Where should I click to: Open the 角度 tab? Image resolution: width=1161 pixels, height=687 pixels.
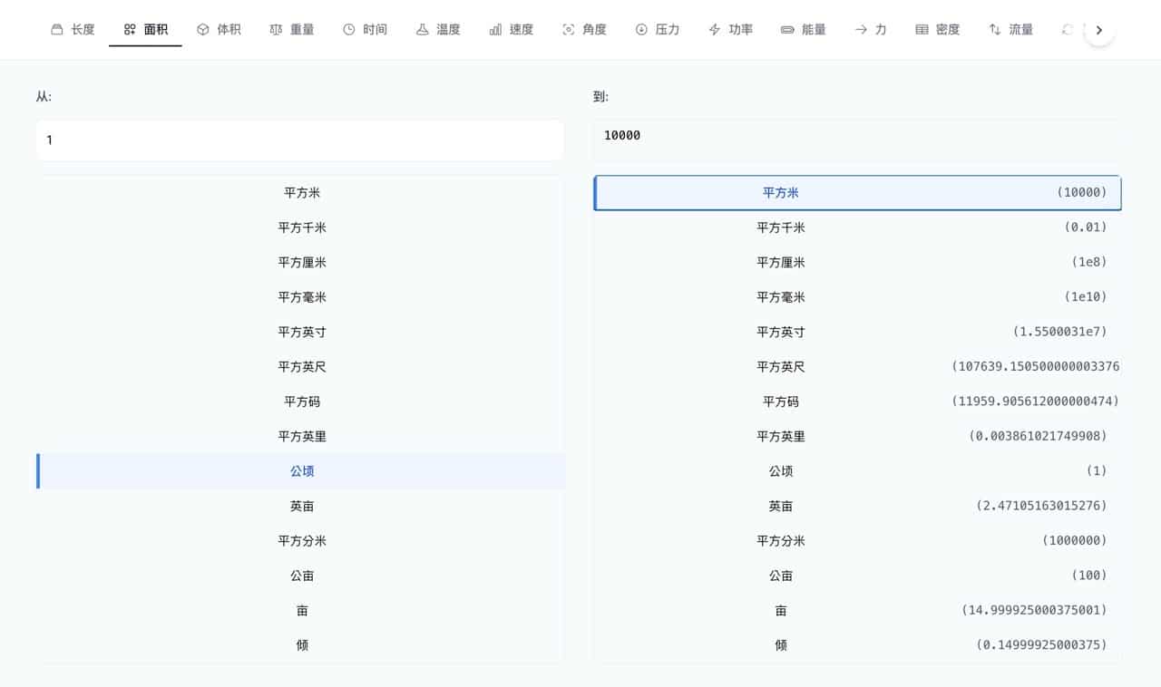click(x=584, y=30)
